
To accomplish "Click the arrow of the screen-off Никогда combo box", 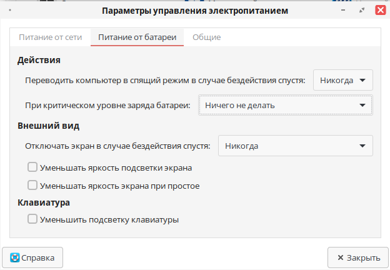I will point(362,146).
